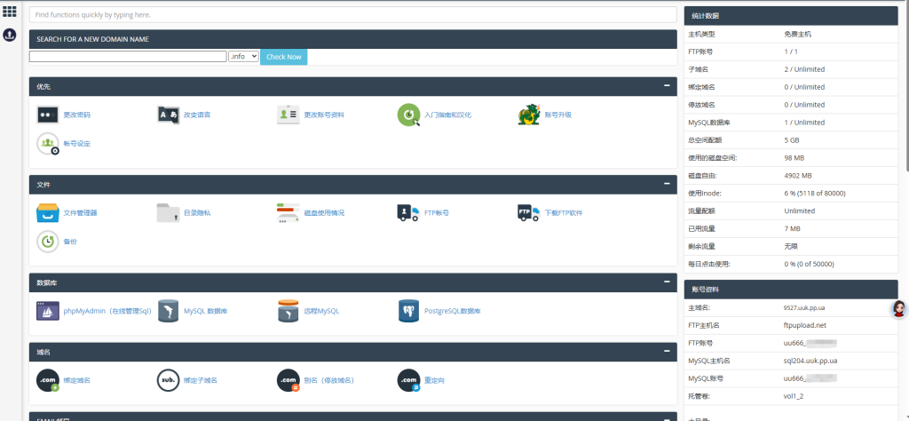Collapse the 数据库 section
The image size is (909, 421).
[x=667, y=282]
